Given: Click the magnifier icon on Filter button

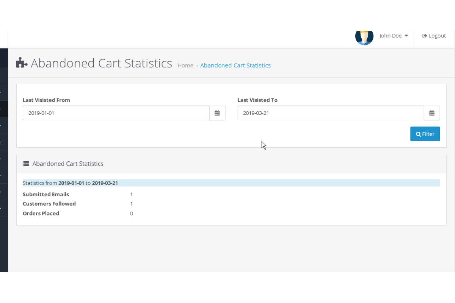Looking at the screenshot, I should point(418,134).
